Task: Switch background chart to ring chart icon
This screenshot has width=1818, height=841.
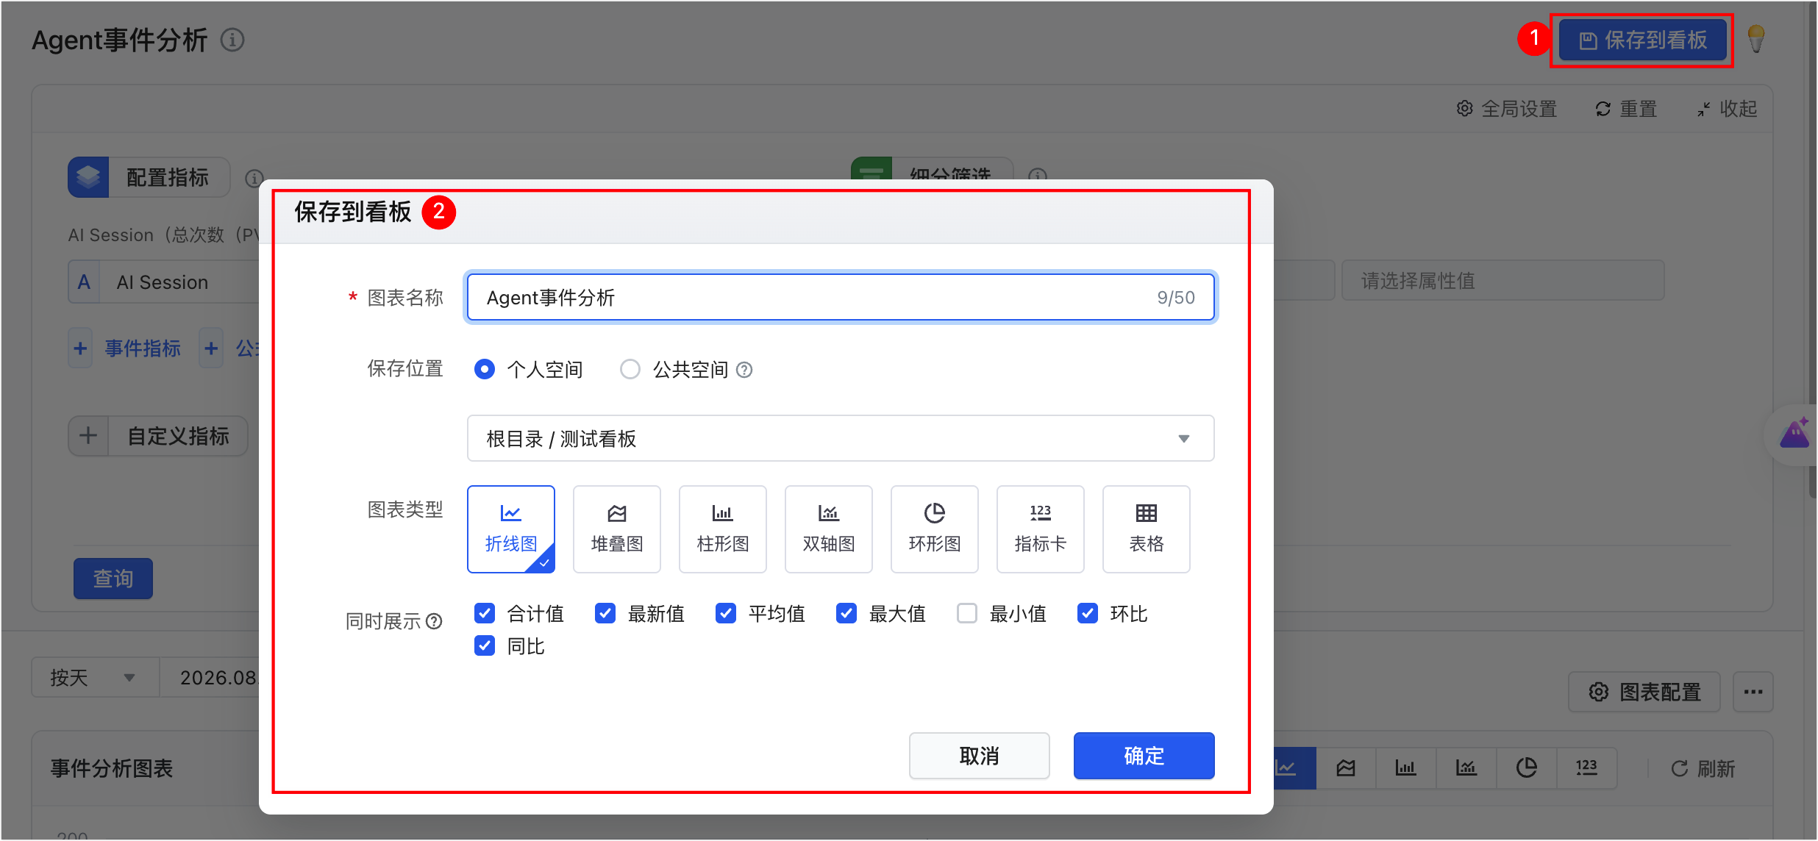Action: (x=1526, y=768)
